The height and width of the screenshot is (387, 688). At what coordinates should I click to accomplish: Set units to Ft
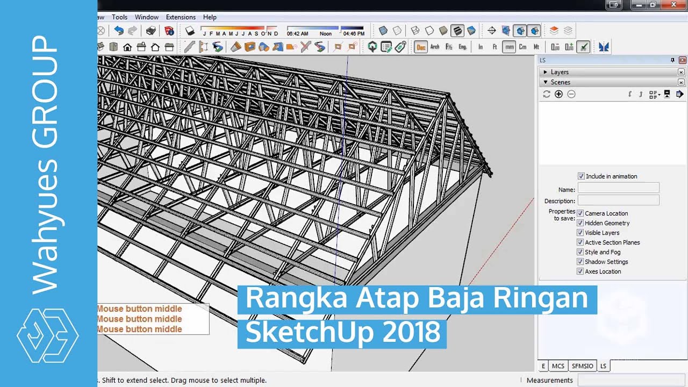click(495, 47)
